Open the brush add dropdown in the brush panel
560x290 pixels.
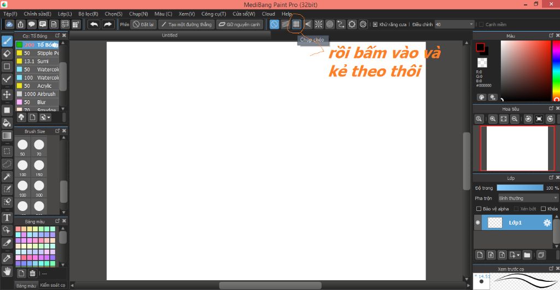coord(45,117)
